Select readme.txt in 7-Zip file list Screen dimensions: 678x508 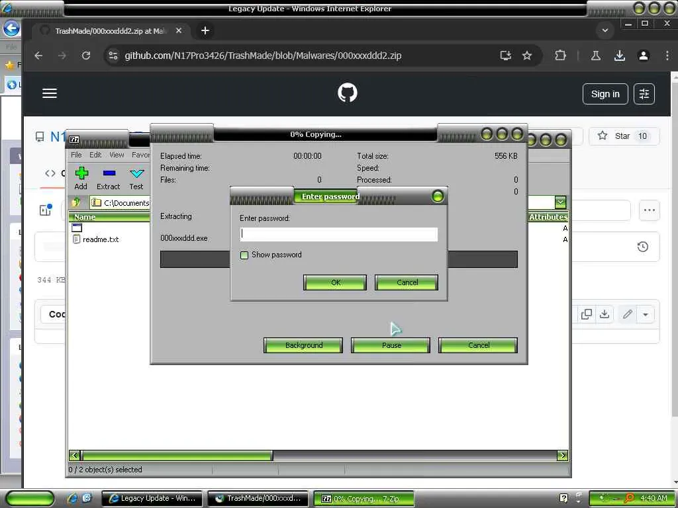pos(101,239)
